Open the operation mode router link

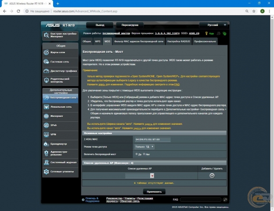coord(116,33)
